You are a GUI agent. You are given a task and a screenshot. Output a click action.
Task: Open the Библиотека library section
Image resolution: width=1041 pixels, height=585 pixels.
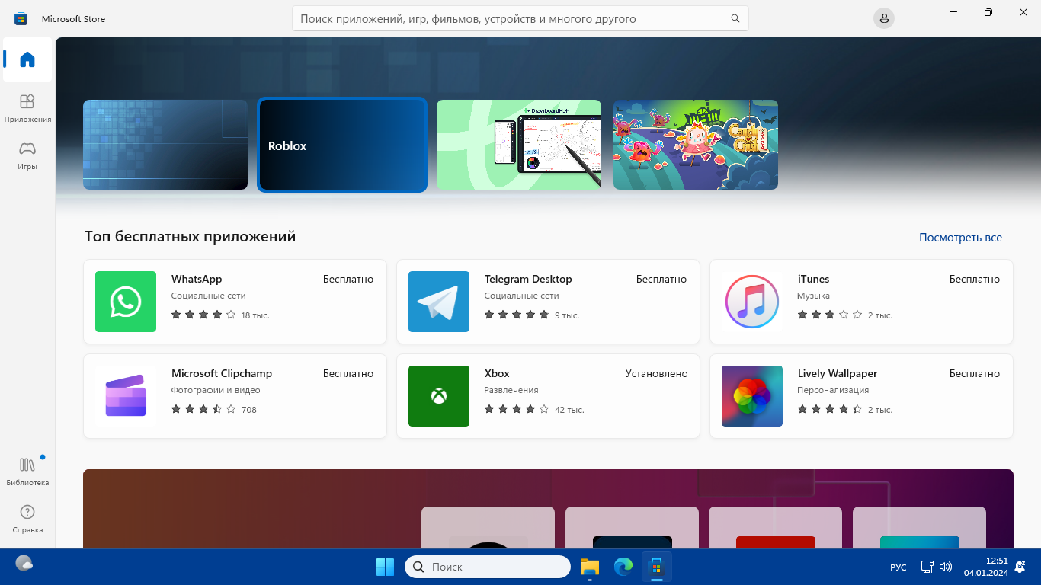[x=27, y=471]
